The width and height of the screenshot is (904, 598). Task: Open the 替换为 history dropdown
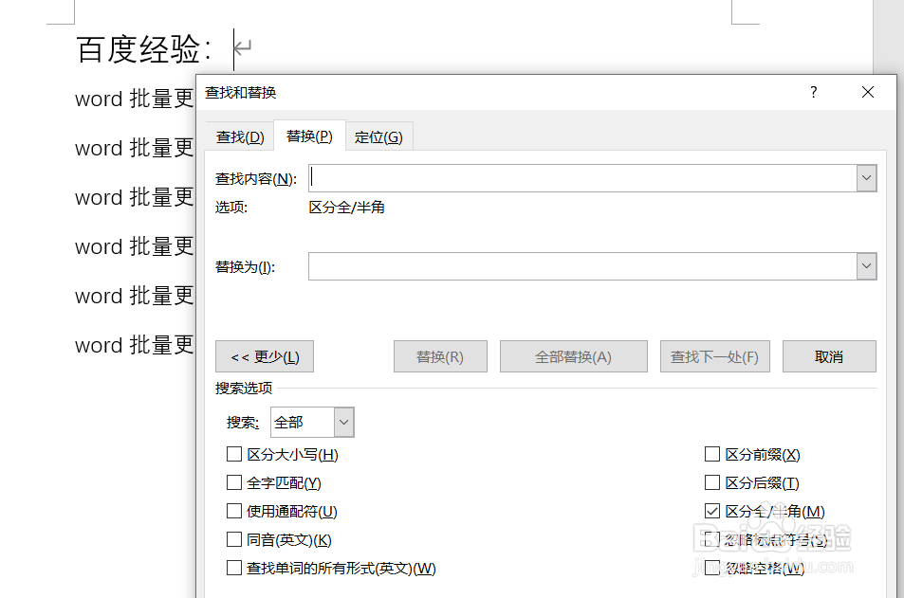click(866, 266)
